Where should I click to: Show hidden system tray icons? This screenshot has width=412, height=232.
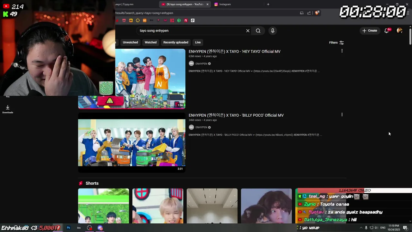point(361,228)
